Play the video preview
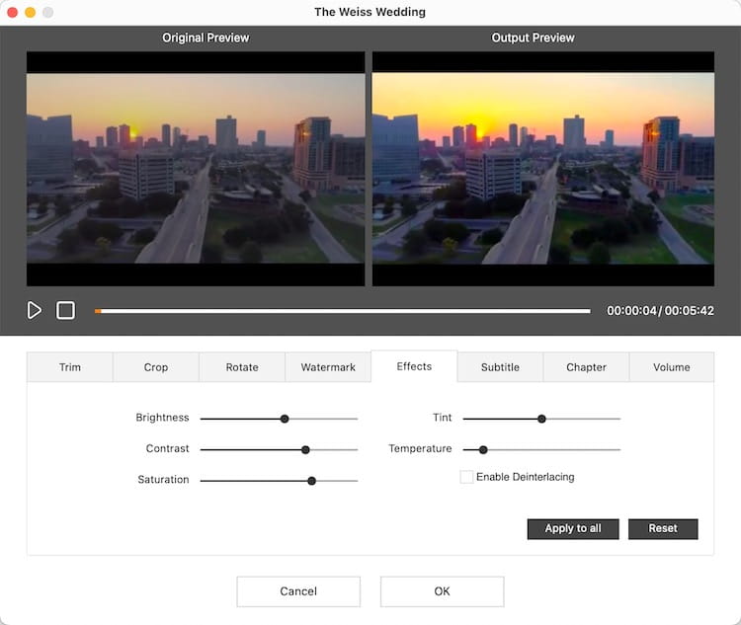This screenshot has width=741, height=625. pos(34,310)
